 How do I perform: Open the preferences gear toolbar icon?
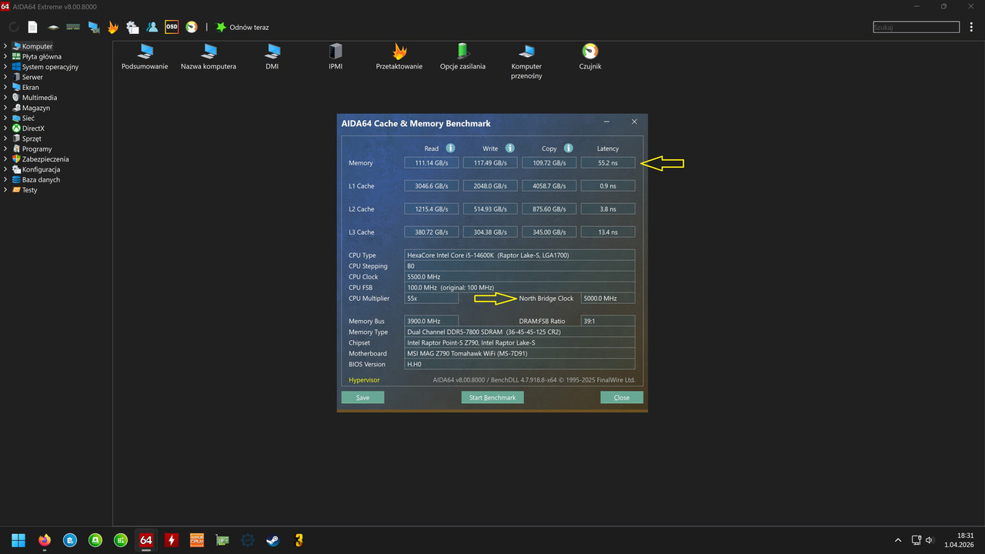(132, 27)
